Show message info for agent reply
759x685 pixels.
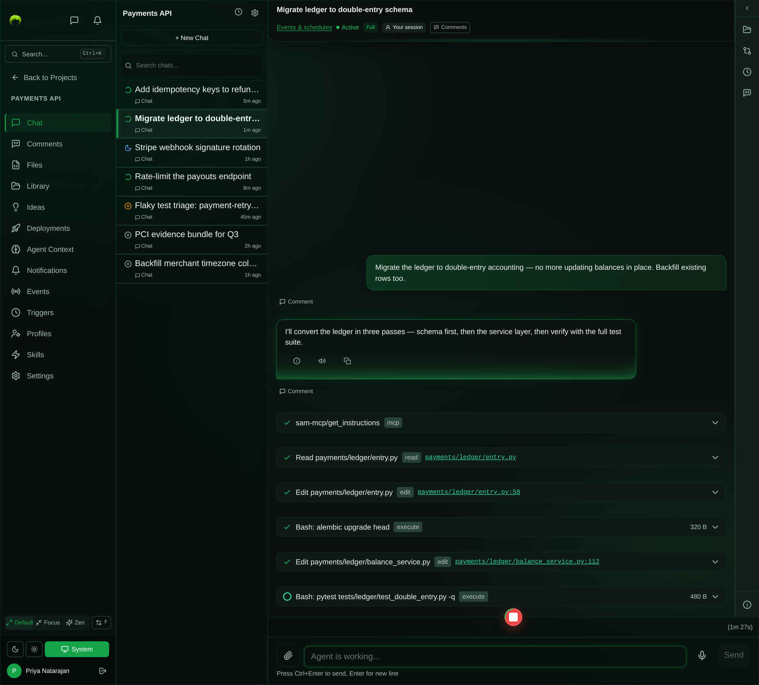click(x=296, y=361)
